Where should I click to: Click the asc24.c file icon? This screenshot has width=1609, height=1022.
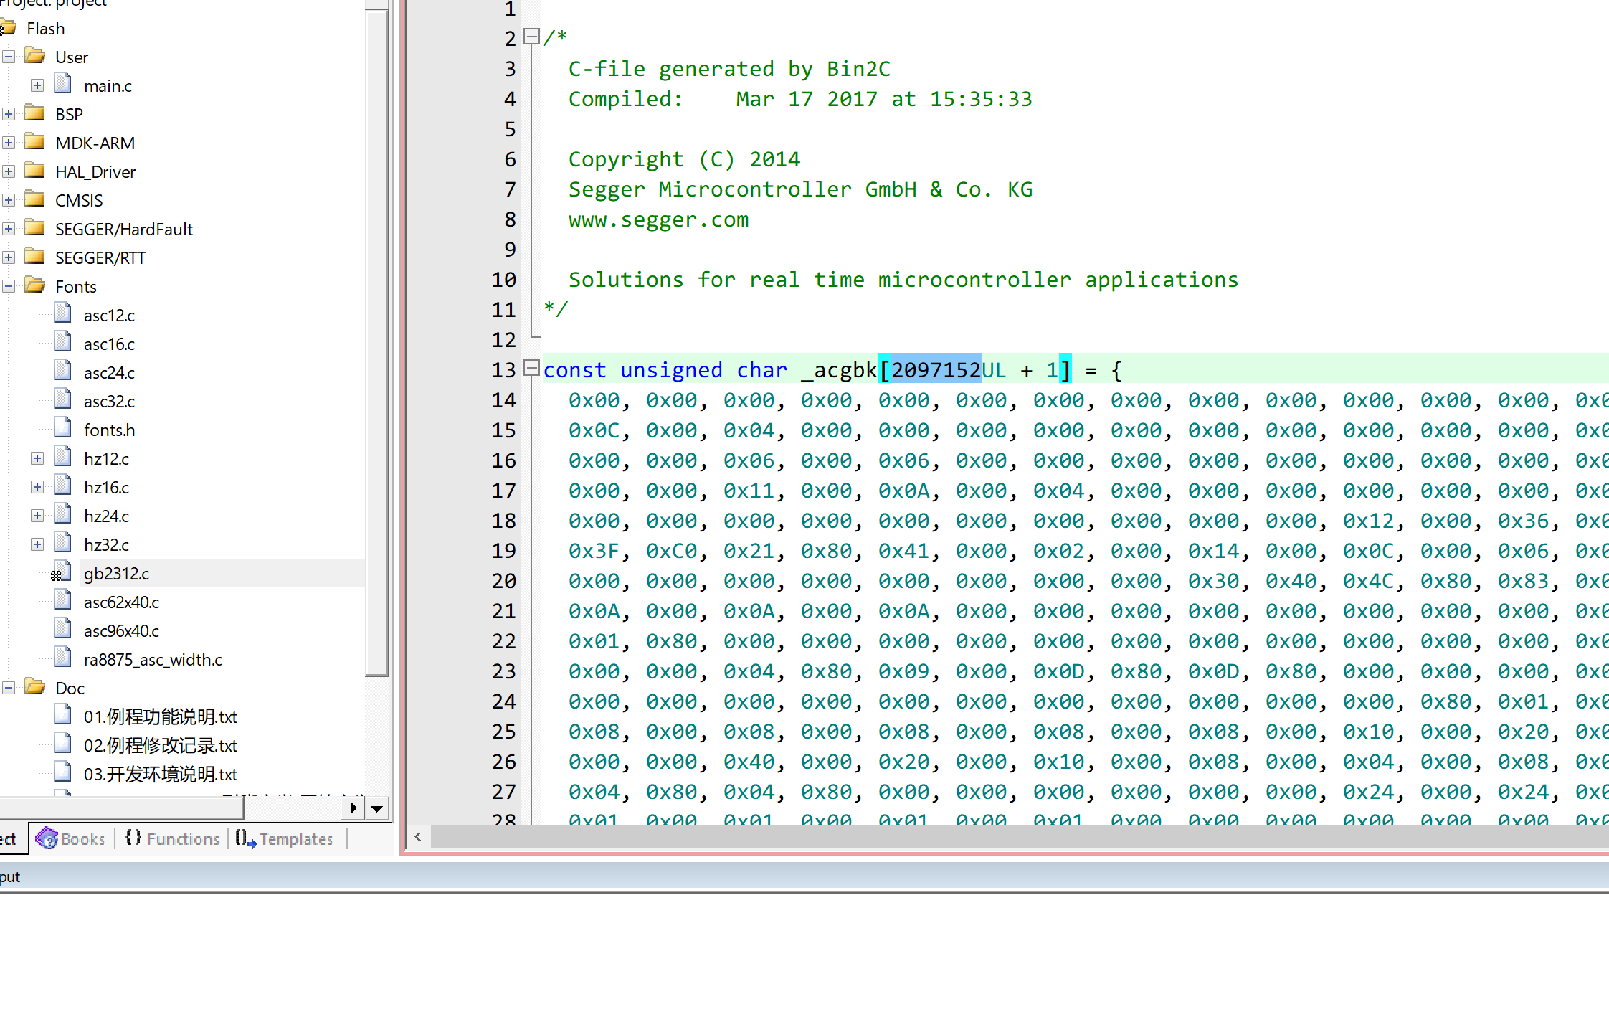click(x=63, y=370)
